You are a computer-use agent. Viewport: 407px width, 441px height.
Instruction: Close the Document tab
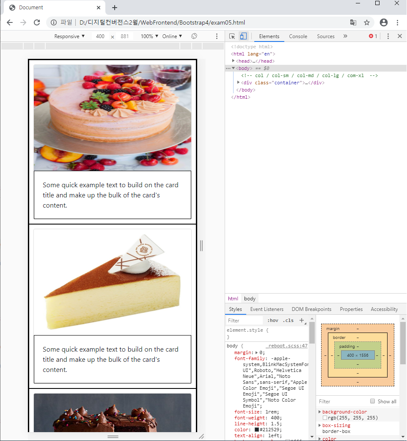(x=99, y=8)
